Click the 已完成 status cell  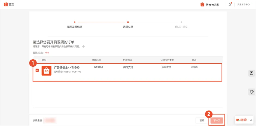194,67
